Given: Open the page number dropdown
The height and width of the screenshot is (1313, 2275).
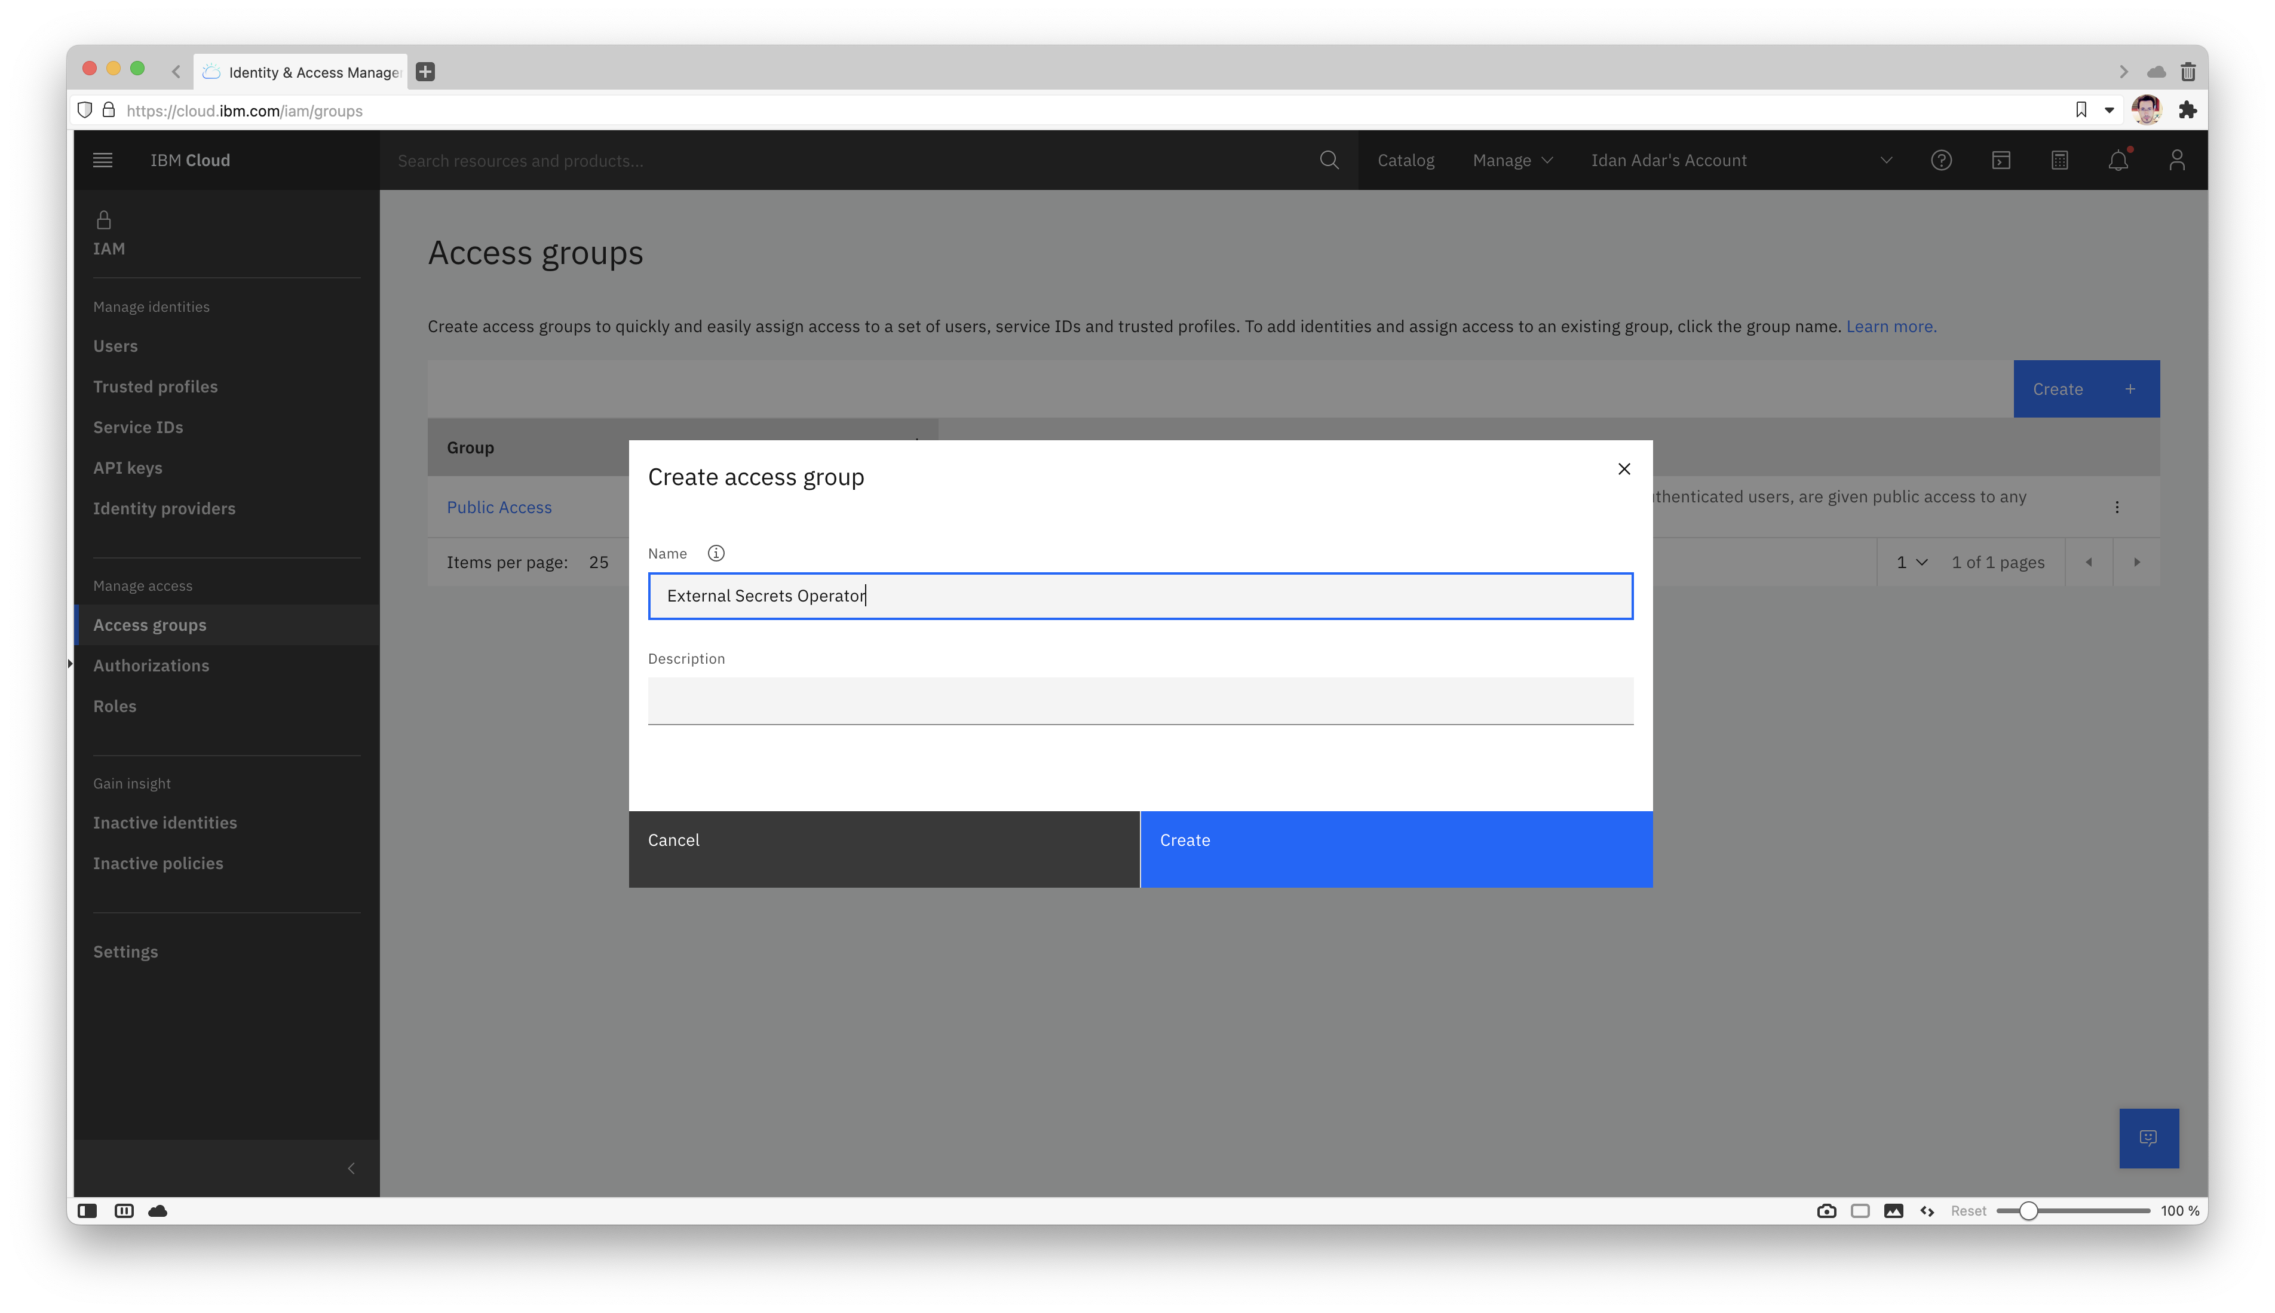Looking at the screenshot, I should tap(1911, 562).
